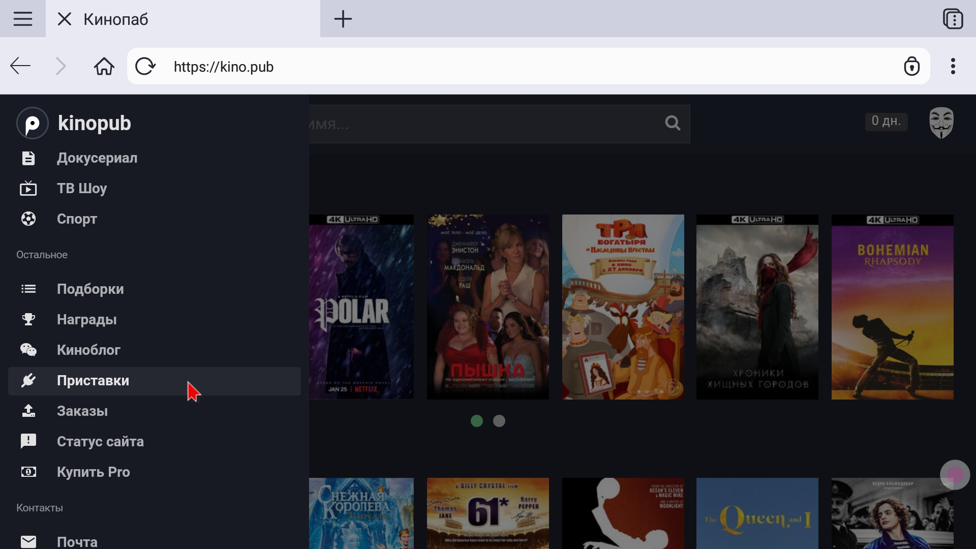The width and height of the screenshot is (976, 549).
Task: Close the Кинопаб tab
Action: [65, 19]
